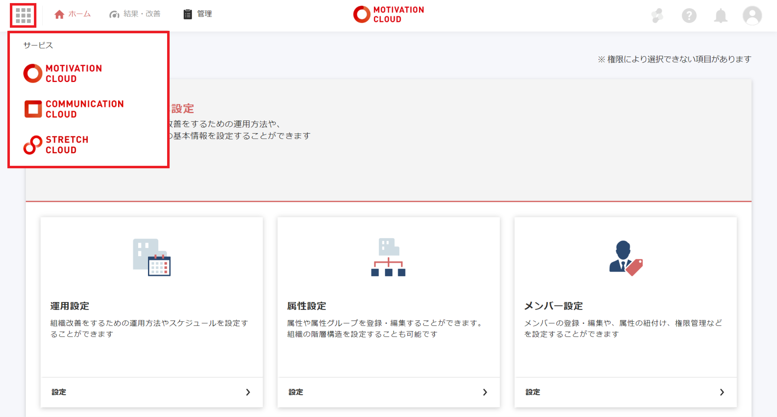Click the 設定 link under メンバー設定

point(533,392)
